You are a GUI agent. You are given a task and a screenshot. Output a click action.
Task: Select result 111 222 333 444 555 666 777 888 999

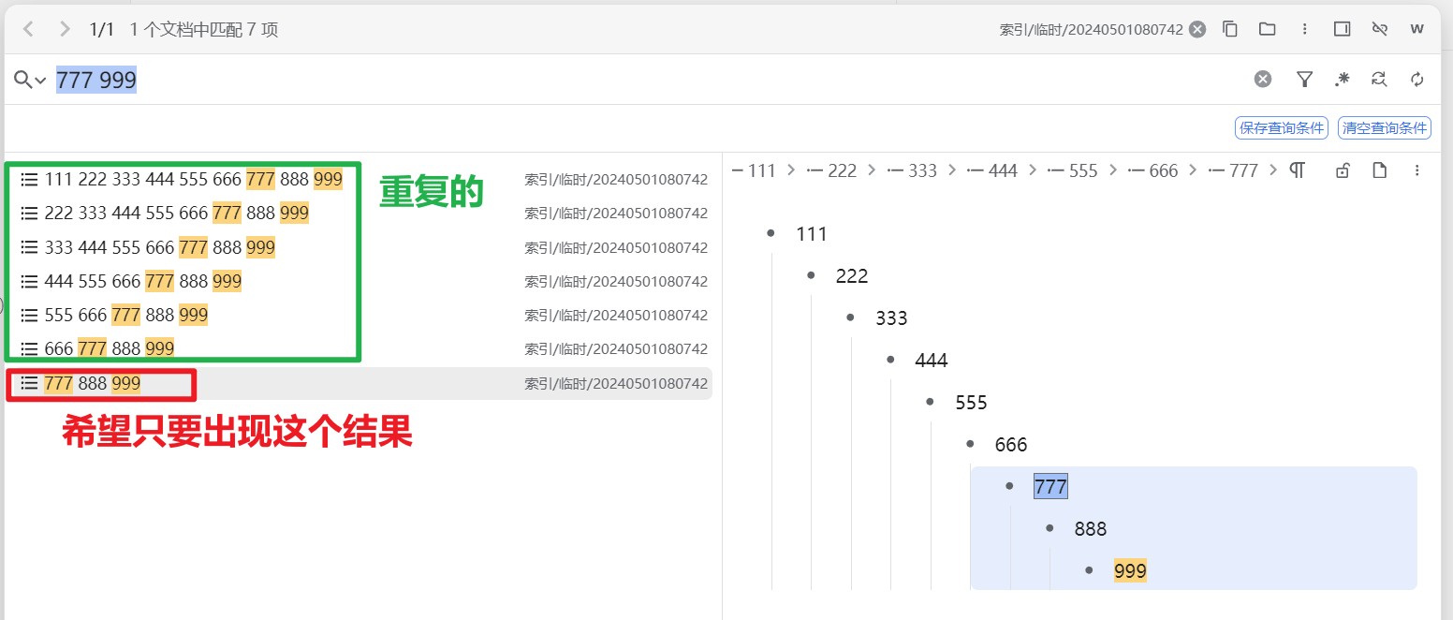(x=360, y=179)
